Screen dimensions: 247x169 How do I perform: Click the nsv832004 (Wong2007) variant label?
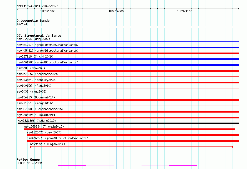[33, 39]
